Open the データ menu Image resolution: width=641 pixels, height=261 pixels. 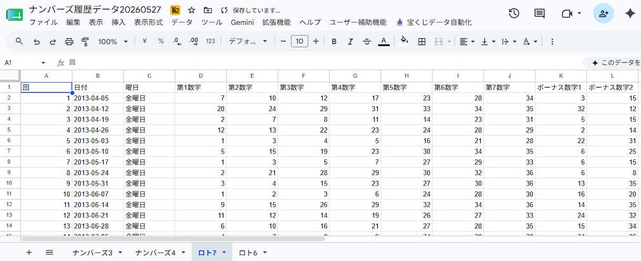182,22
